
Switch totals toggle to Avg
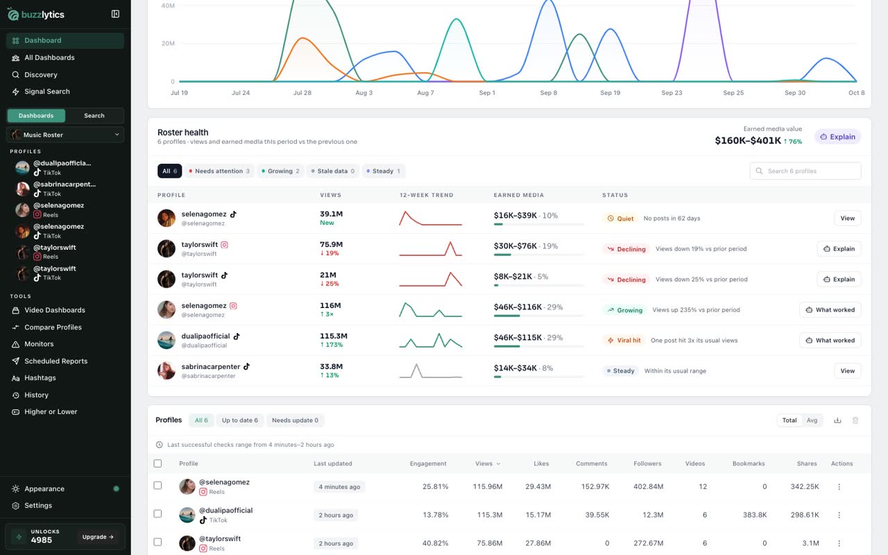click(812, 420)
